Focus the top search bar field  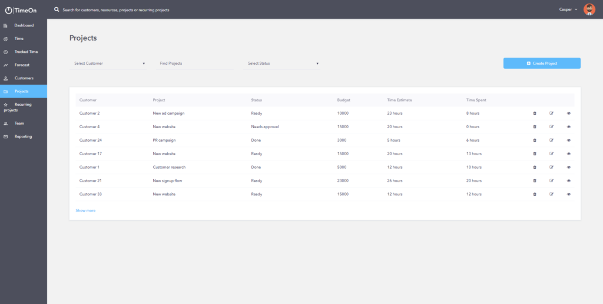click(116, 10)
